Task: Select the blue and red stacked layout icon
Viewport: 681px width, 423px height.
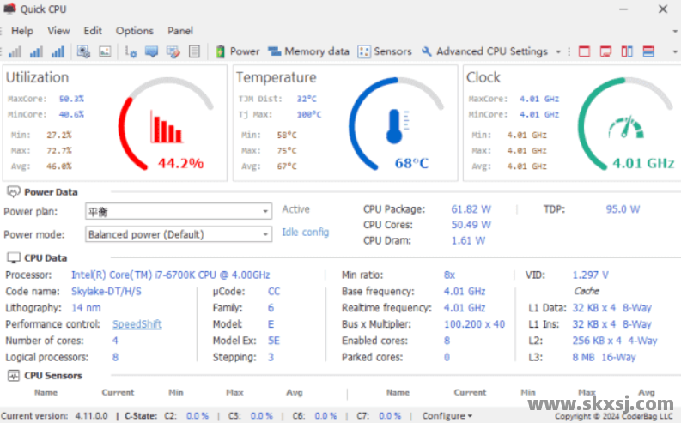Action: coord(648,51)
